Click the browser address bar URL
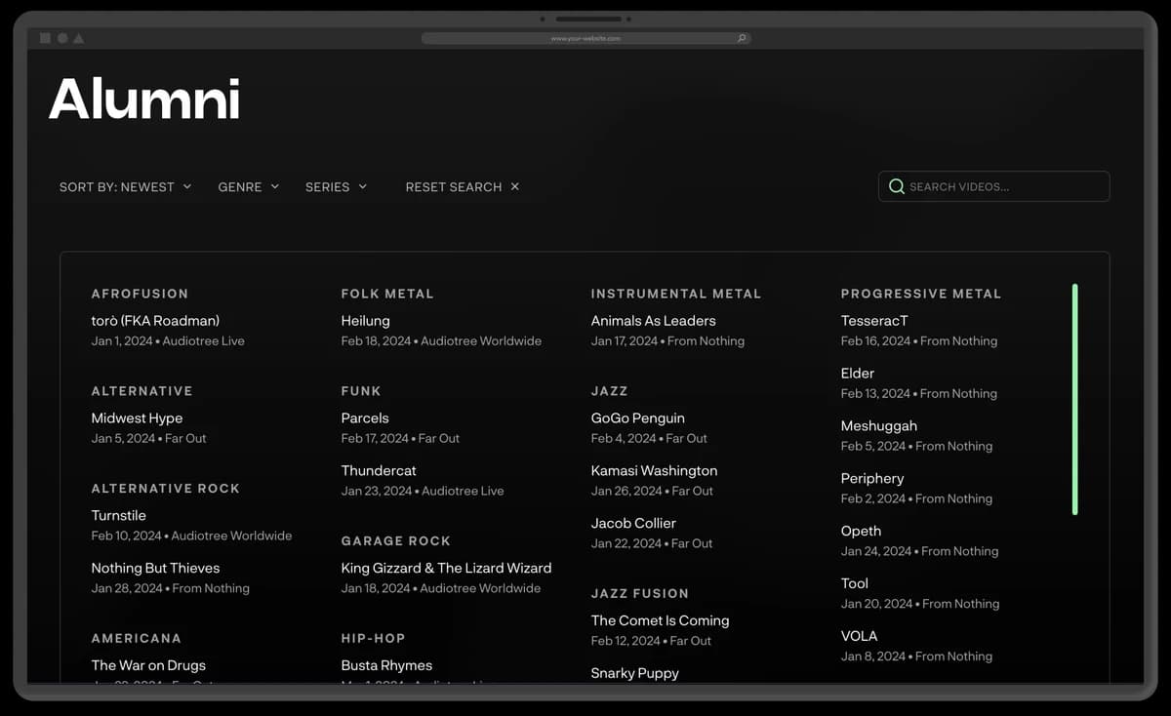Screen dimensions: 1171x716 click(585, 39)
